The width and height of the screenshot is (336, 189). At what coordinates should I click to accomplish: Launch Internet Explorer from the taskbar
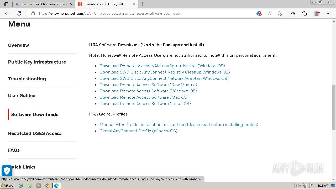21,186
